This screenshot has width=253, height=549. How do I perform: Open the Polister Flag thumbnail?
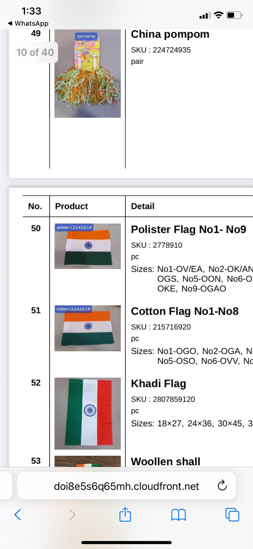(x=88, y=246)
